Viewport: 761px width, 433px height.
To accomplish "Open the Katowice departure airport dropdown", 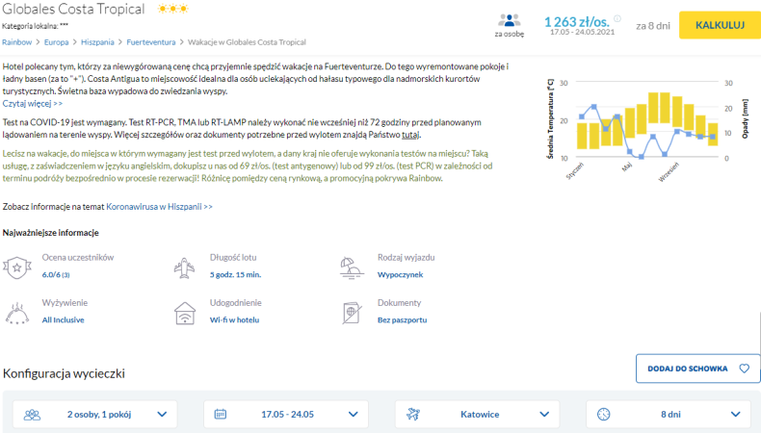I will pyautogui.click(x=478, y=414).
